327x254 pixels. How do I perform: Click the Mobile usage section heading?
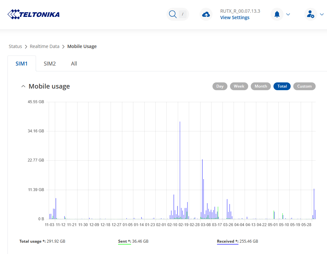pyautogui.click(x=49, y=86)
